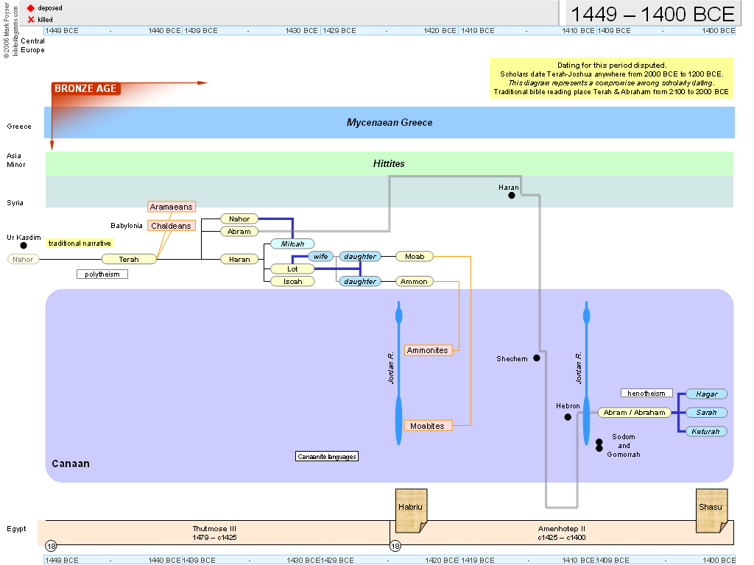Open the Moabites people box
Viewport: 754px width, 565px height.
(x=427, y=425)
